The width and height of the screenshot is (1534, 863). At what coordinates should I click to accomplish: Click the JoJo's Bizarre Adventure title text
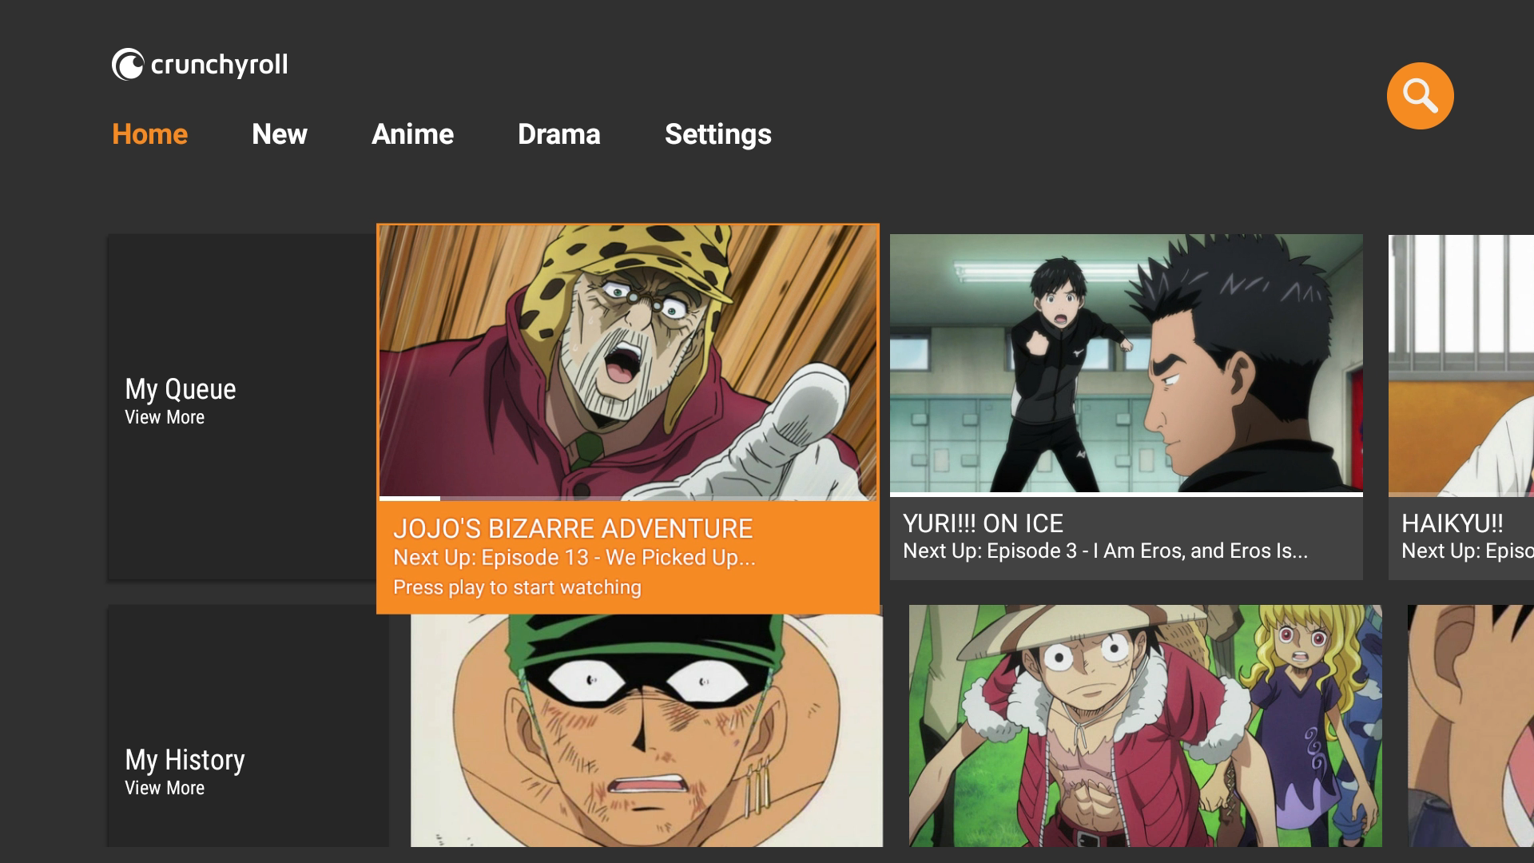point(573,529)
